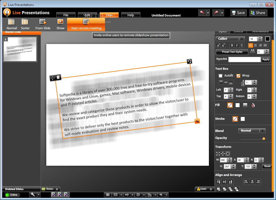Click the W width input field
Viewport: 276px width, 200px height.
(x=224, y=160)
